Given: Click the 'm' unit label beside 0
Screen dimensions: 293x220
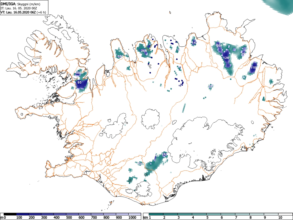Looking at the screenshot, I should coord(2,218).
